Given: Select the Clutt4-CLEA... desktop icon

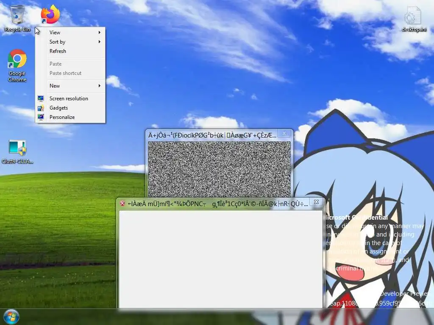Looking at the screenshot, I should (17, 152).
